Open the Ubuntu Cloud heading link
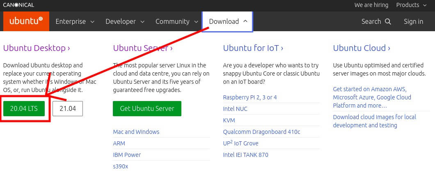This screenshot has width=435, height=177. pos(362,48)
